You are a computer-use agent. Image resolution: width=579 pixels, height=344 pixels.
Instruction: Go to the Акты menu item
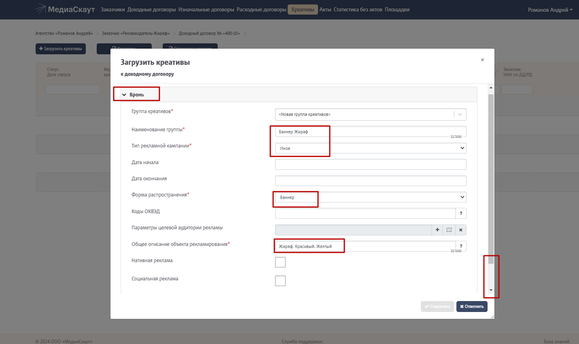[325, 10]
